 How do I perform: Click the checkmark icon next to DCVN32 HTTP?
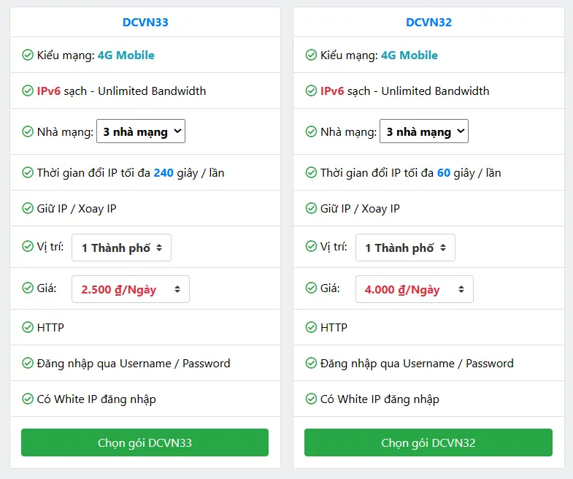[x=311, y=328]
